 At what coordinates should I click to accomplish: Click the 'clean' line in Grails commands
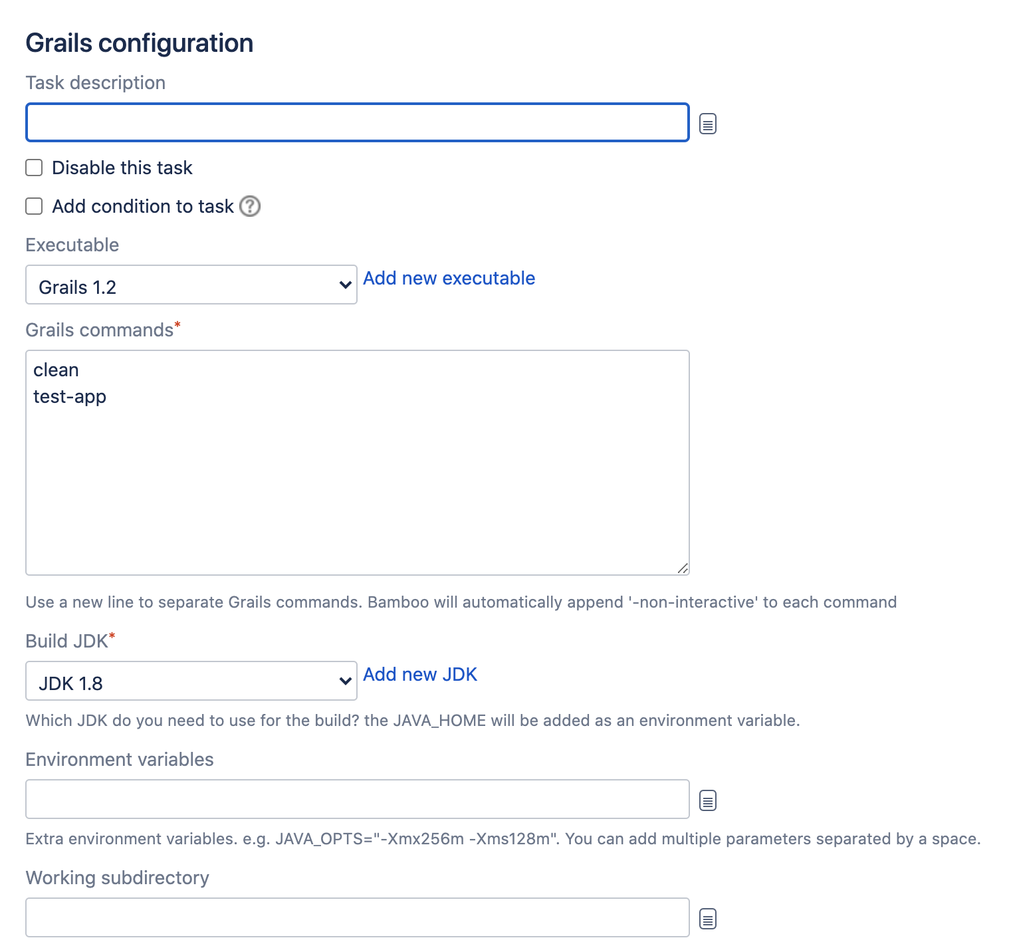pyautogui.click(x=56, y=370)
